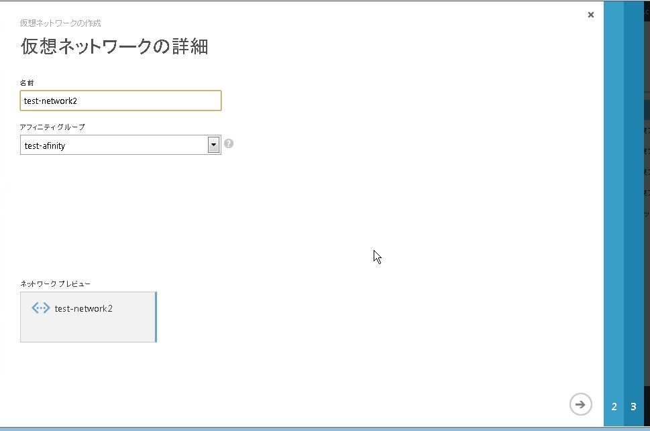Jump to wizard step 3

pos(633,406)
